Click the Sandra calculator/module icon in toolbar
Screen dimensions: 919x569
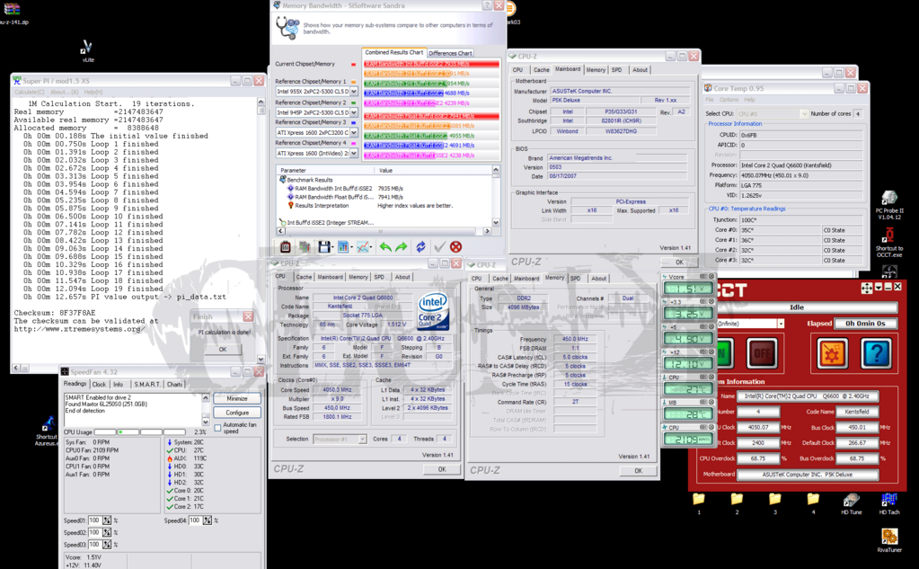pyautogui.click(x=286, y=247)
